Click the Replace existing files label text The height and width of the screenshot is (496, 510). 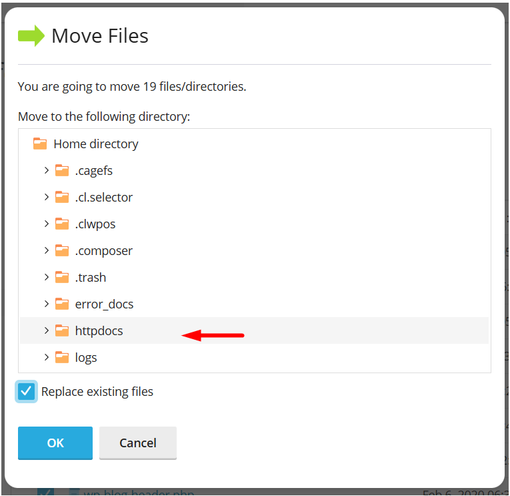pos(97,392)
